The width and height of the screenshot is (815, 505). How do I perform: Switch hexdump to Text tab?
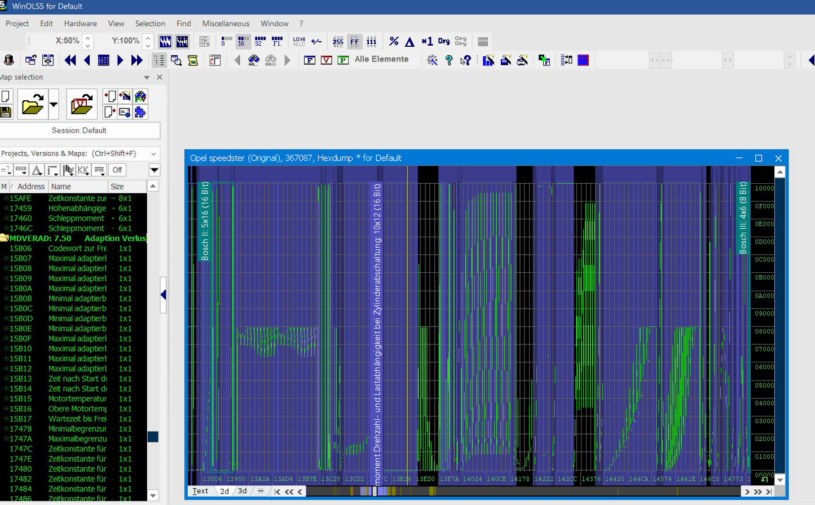point(200,491)
